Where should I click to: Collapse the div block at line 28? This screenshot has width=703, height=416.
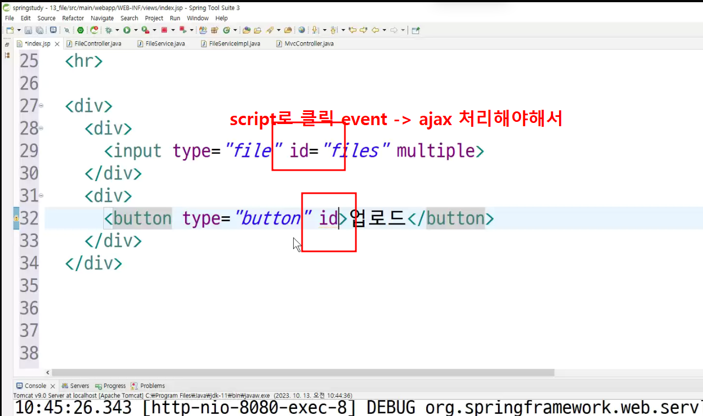pos(41,128)
